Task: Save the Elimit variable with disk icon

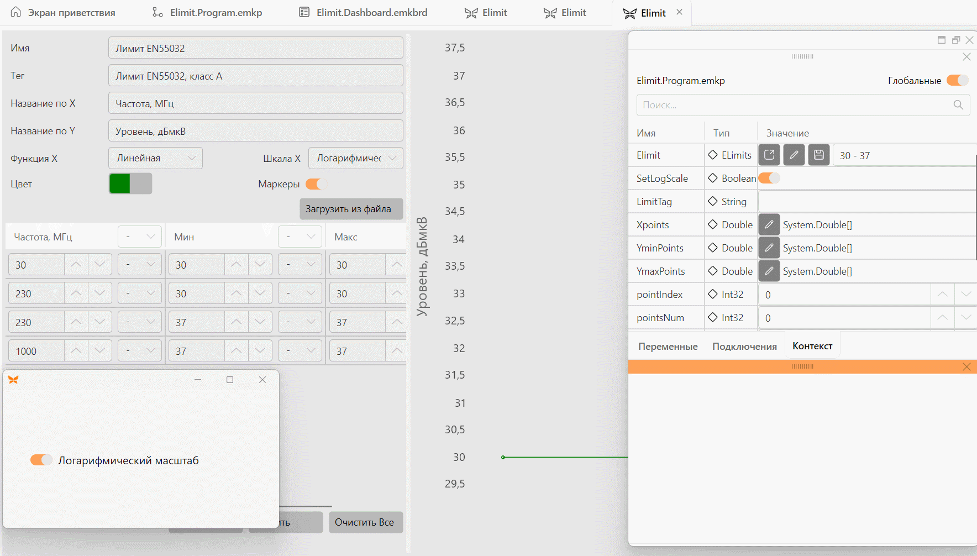Action: click(819, 155)
